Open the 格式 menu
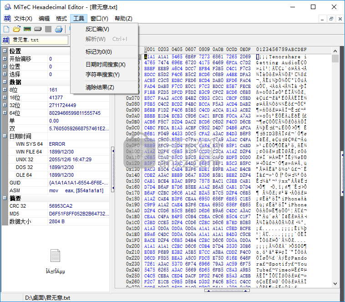This screenshot has height=302, width=345. point(61,19)
